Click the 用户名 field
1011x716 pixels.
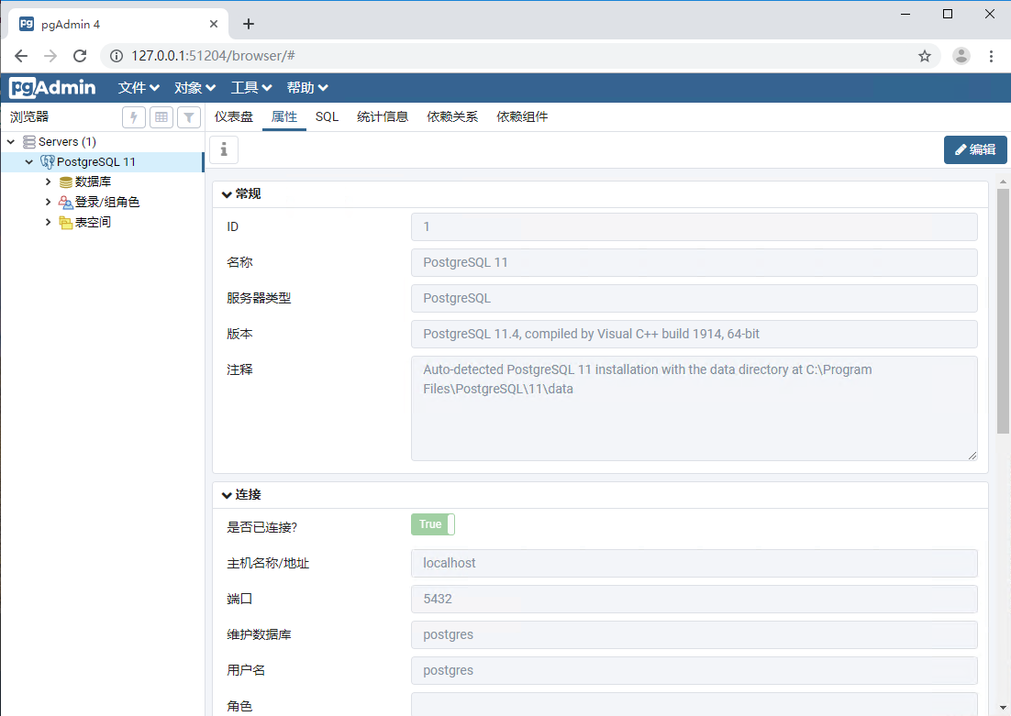coord(694,671)
